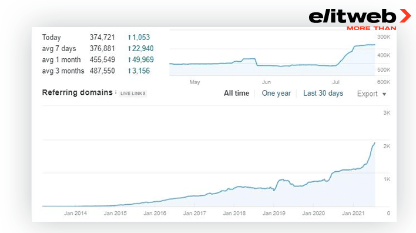The height and width of the screenshot is (233, 416).
Task: Switch the chart to All time
Action: point(236,93)
